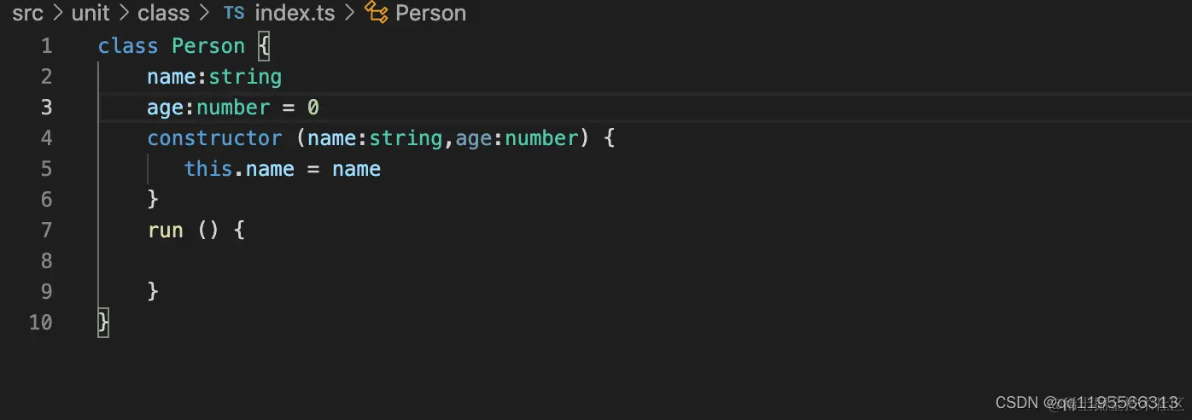Open the src breadcrumb folder
Screen dimensions: 1192x420
coord(28,14)
